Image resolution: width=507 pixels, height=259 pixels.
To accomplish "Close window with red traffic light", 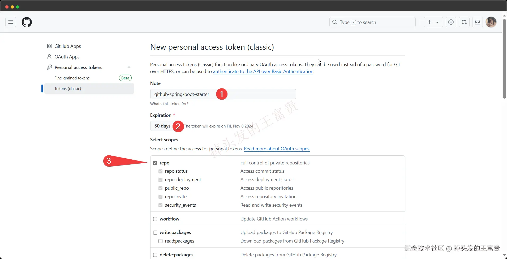I will 7,7.
